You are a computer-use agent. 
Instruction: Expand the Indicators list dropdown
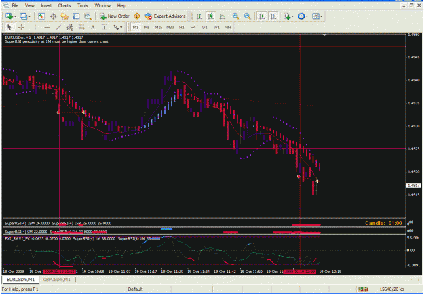click(x=292, y=16)
